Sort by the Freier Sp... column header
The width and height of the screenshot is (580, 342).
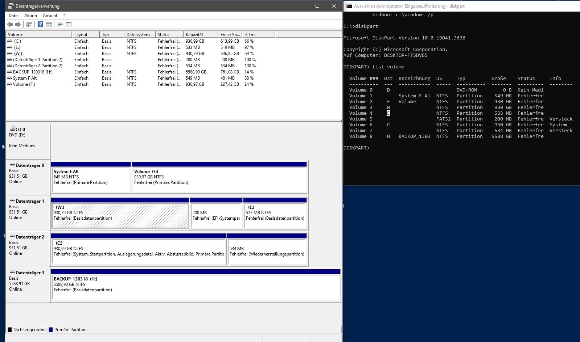(230, 35)
